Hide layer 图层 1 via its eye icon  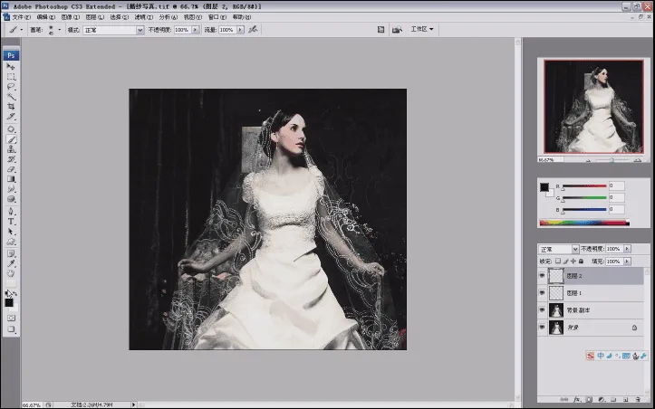(x=543, y=293)
